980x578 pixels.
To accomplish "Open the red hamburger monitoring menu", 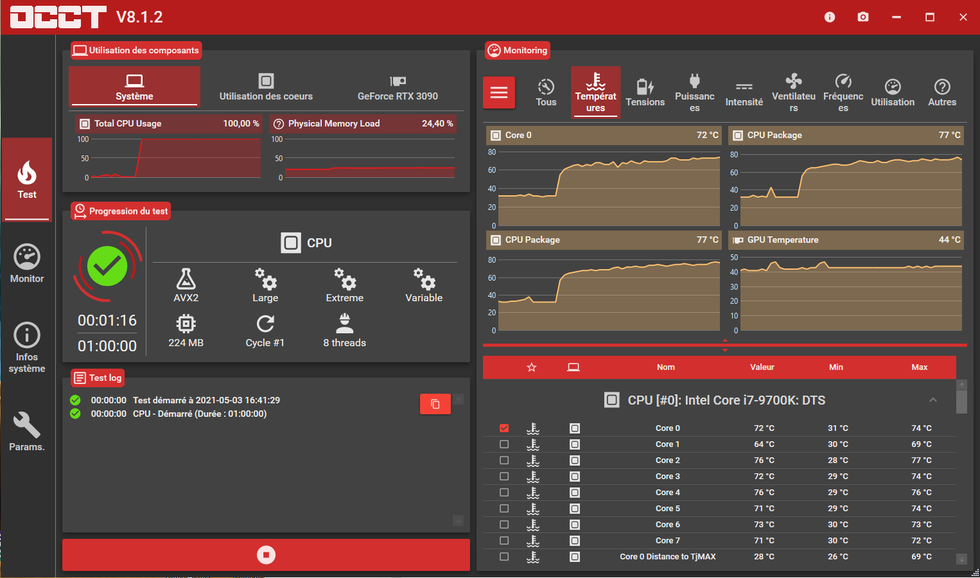I will point(499,92).
